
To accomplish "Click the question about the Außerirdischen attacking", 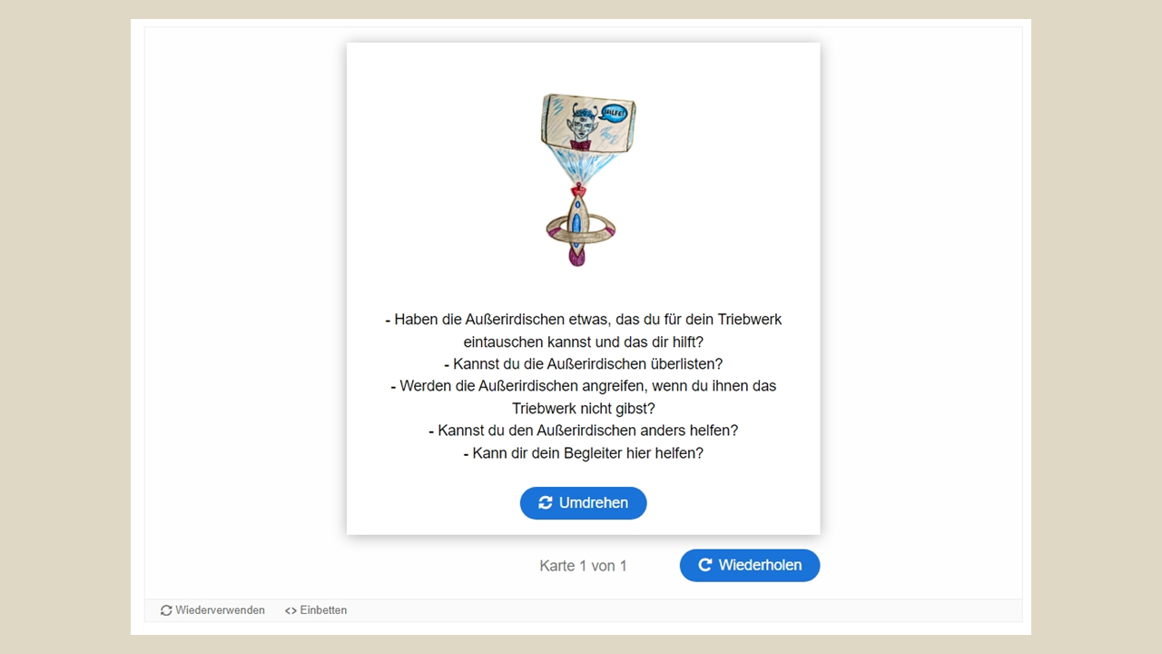I will click(584, 397).
